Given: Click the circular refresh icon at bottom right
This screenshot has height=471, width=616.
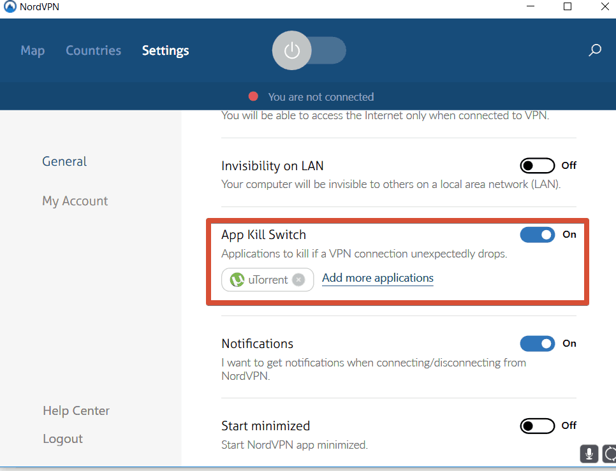Looking at the screenshot, I should point(610,454).
